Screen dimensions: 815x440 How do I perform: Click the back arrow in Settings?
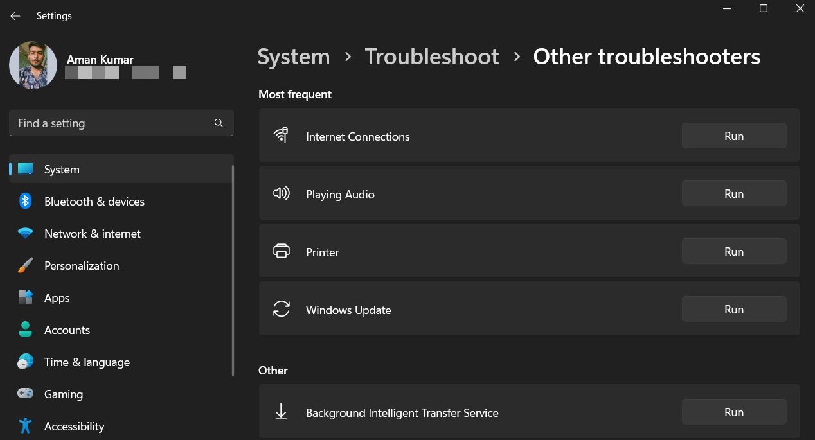(x=15, y=16)
